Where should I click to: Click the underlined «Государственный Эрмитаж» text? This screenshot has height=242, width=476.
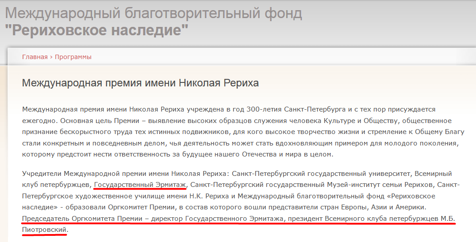(140, 185)
